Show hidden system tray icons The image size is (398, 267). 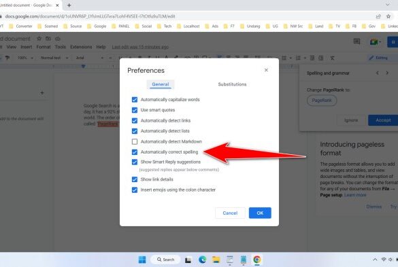(375, 260)
